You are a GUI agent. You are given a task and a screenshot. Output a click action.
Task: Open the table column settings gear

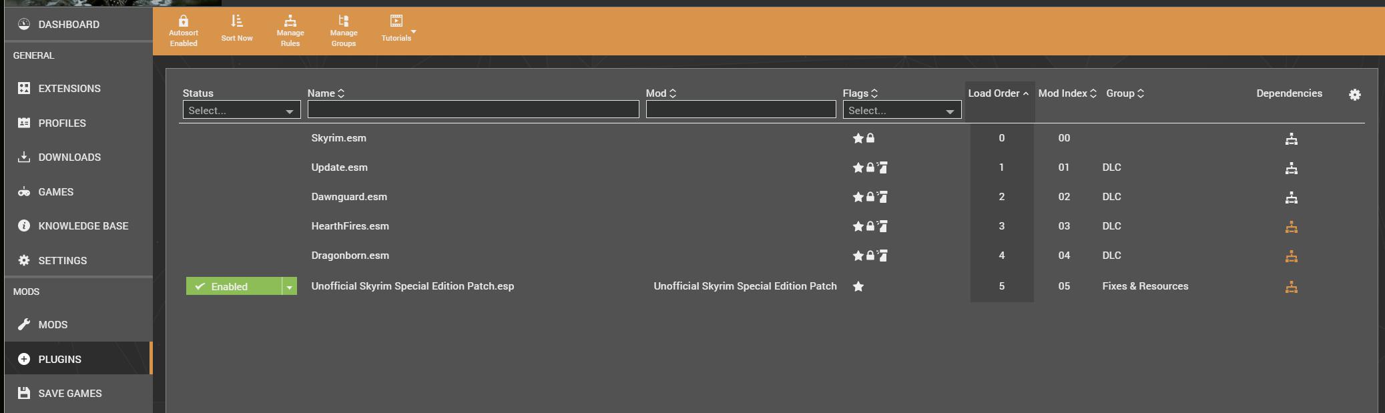(x=1354, y=95)
